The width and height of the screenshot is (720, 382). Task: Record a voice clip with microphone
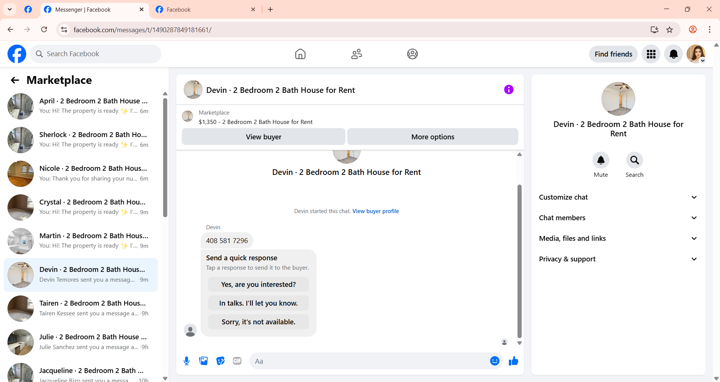(x=186, y=361)
